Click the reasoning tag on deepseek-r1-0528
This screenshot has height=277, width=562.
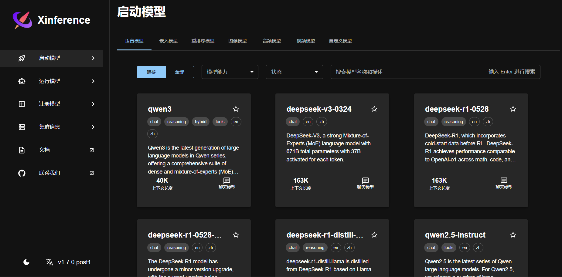(454, 122)
